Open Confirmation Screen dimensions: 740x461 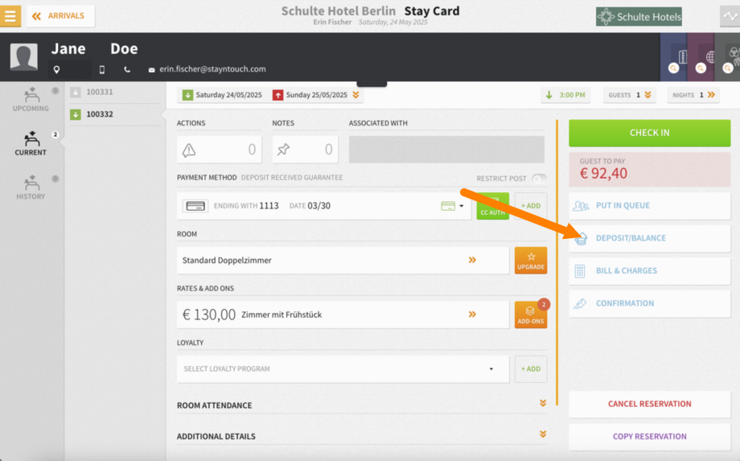point(649,303)
